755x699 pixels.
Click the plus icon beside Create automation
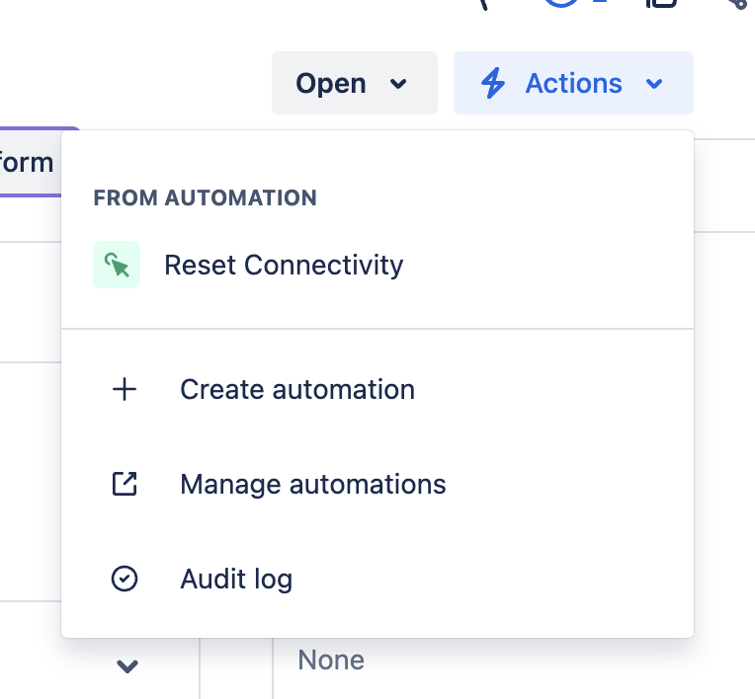click(x=125, y=389)
